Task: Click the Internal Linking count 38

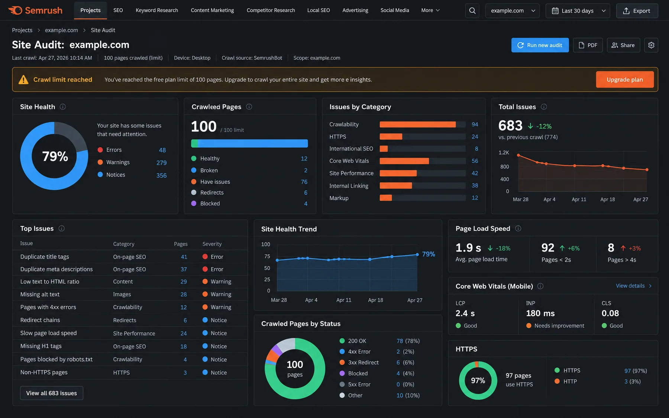Action: click(x=475, y=185)
